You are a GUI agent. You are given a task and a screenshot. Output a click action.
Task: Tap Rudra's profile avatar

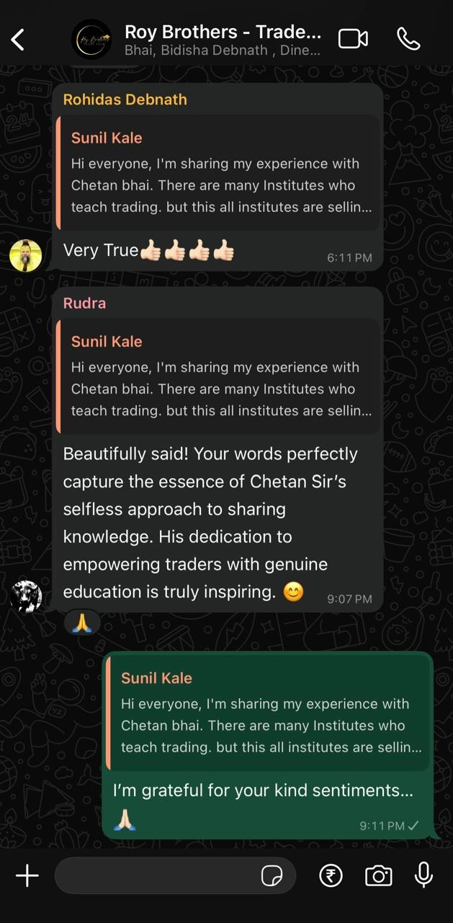coord(26,596)
